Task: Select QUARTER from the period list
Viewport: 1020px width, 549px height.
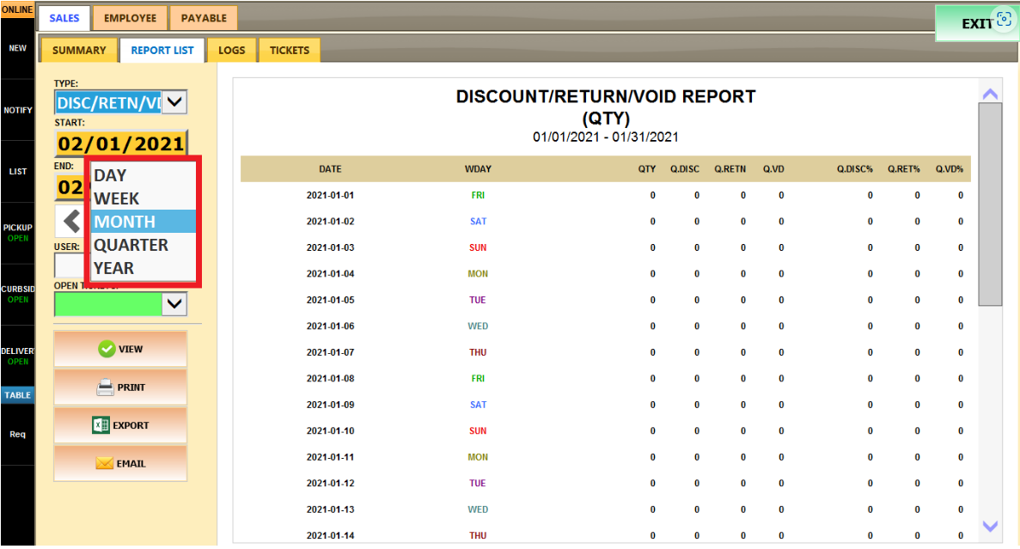Action: 131,245
